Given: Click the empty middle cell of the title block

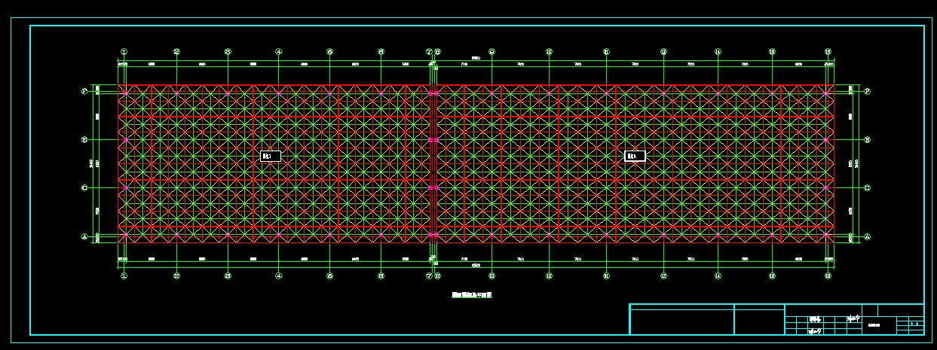Looking at the screenshot, I should pyautogui.click(x=759, y=322).
